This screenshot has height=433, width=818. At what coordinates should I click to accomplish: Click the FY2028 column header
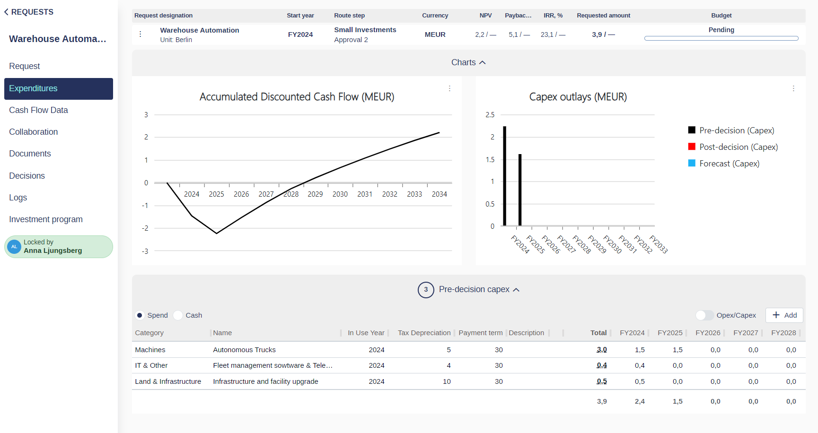tap(783, 333)
